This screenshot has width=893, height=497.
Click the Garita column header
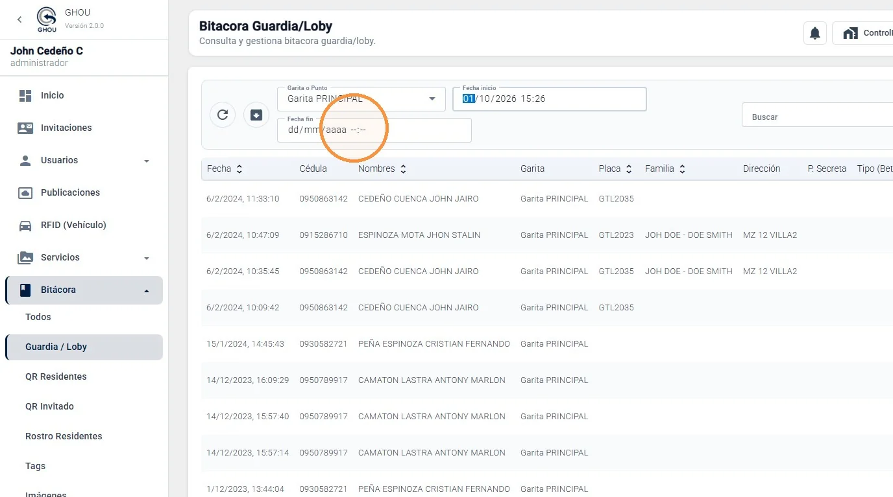532,168
